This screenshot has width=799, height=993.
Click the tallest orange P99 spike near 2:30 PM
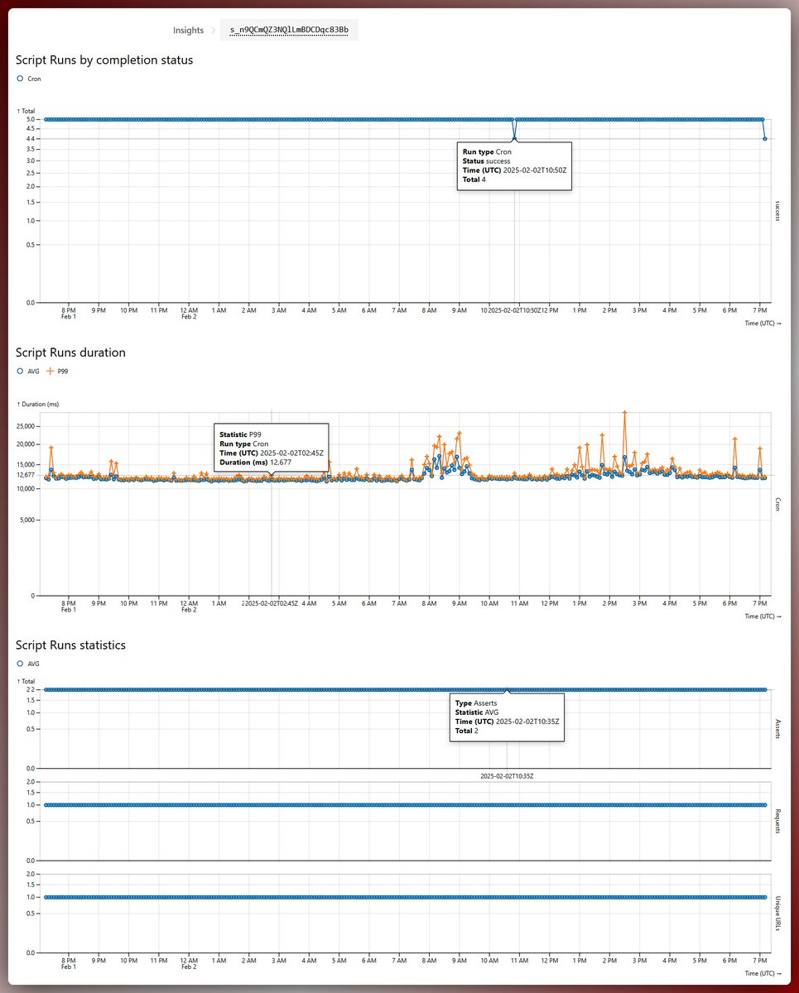[625, 412]
